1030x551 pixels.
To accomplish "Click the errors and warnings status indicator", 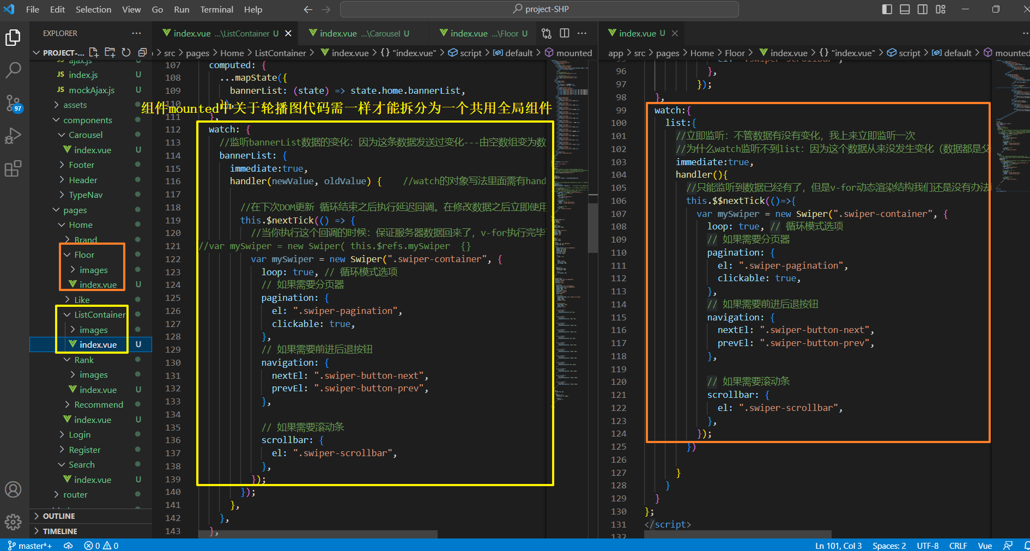I will 101,545.
